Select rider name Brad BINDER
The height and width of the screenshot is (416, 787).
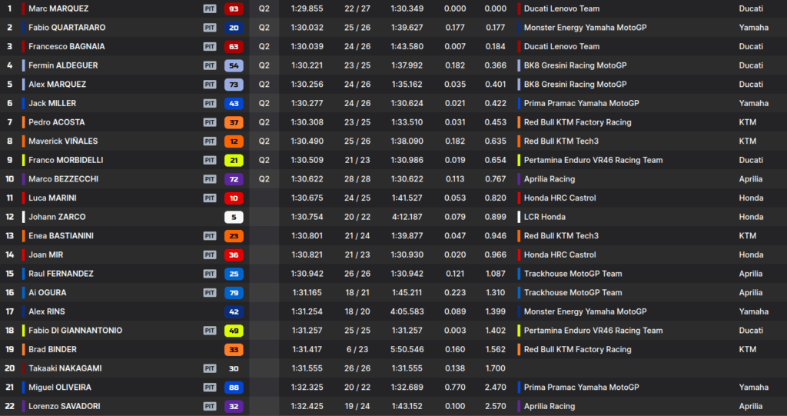(x=53, y=349)
